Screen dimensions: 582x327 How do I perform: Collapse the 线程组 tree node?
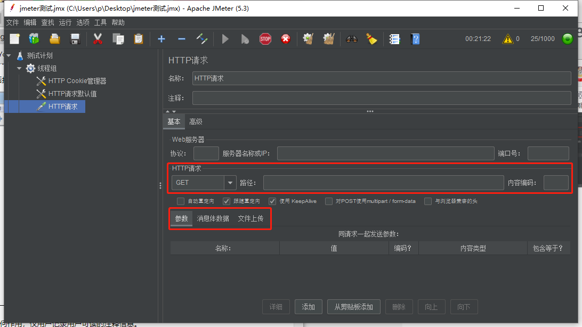pos(19,68)
